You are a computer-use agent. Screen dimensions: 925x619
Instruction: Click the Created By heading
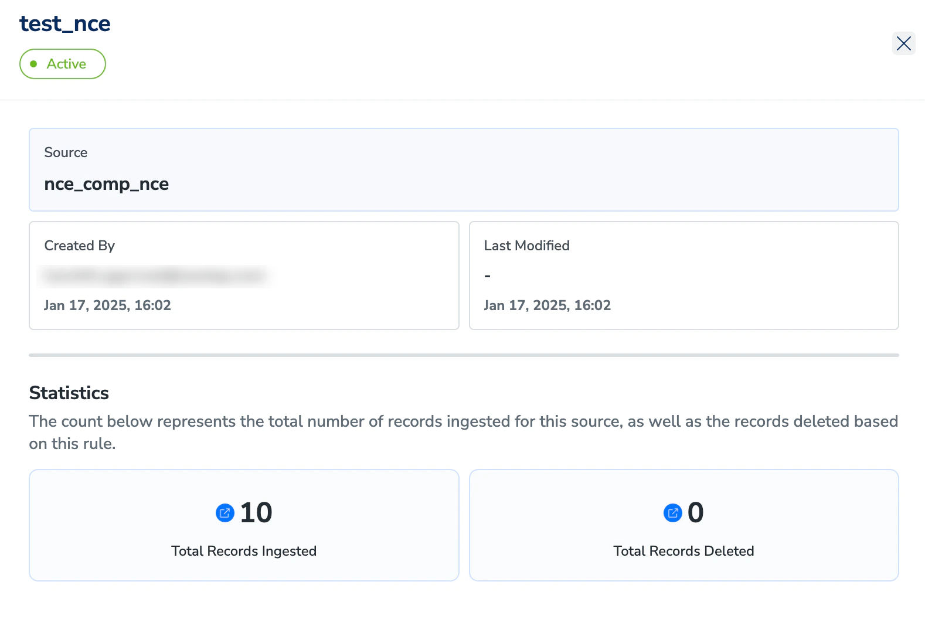(x=80, y=246)
